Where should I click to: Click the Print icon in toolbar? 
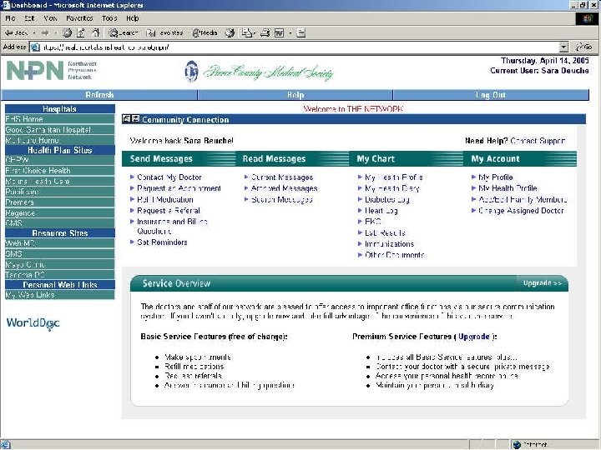click(265, 33)
